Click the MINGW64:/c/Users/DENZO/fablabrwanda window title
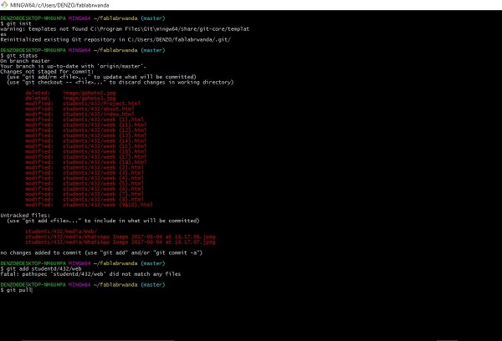This screenshot has width=502, height=341. pos(59,5)
